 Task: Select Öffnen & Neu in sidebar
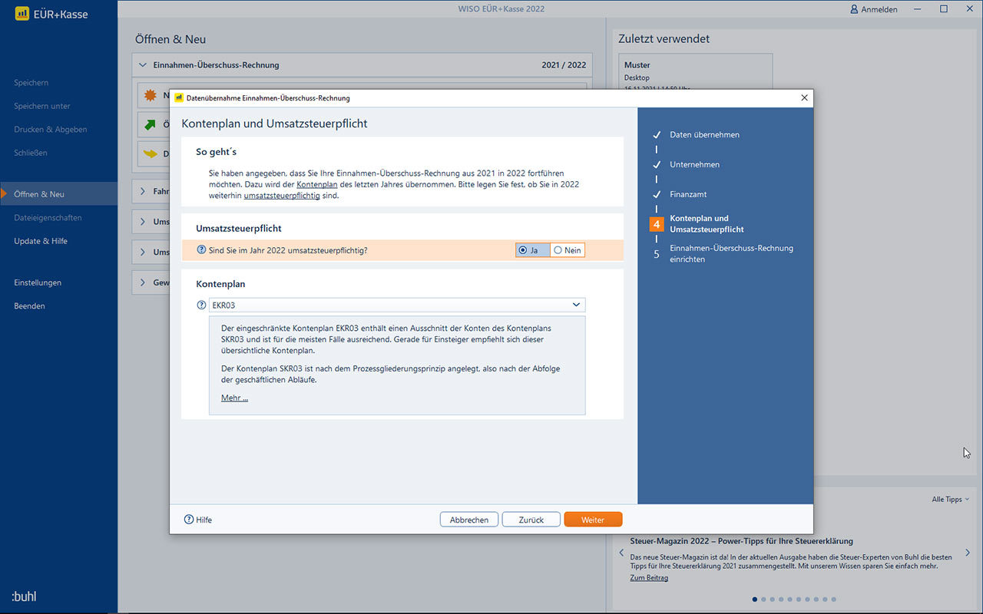(58, 194)
